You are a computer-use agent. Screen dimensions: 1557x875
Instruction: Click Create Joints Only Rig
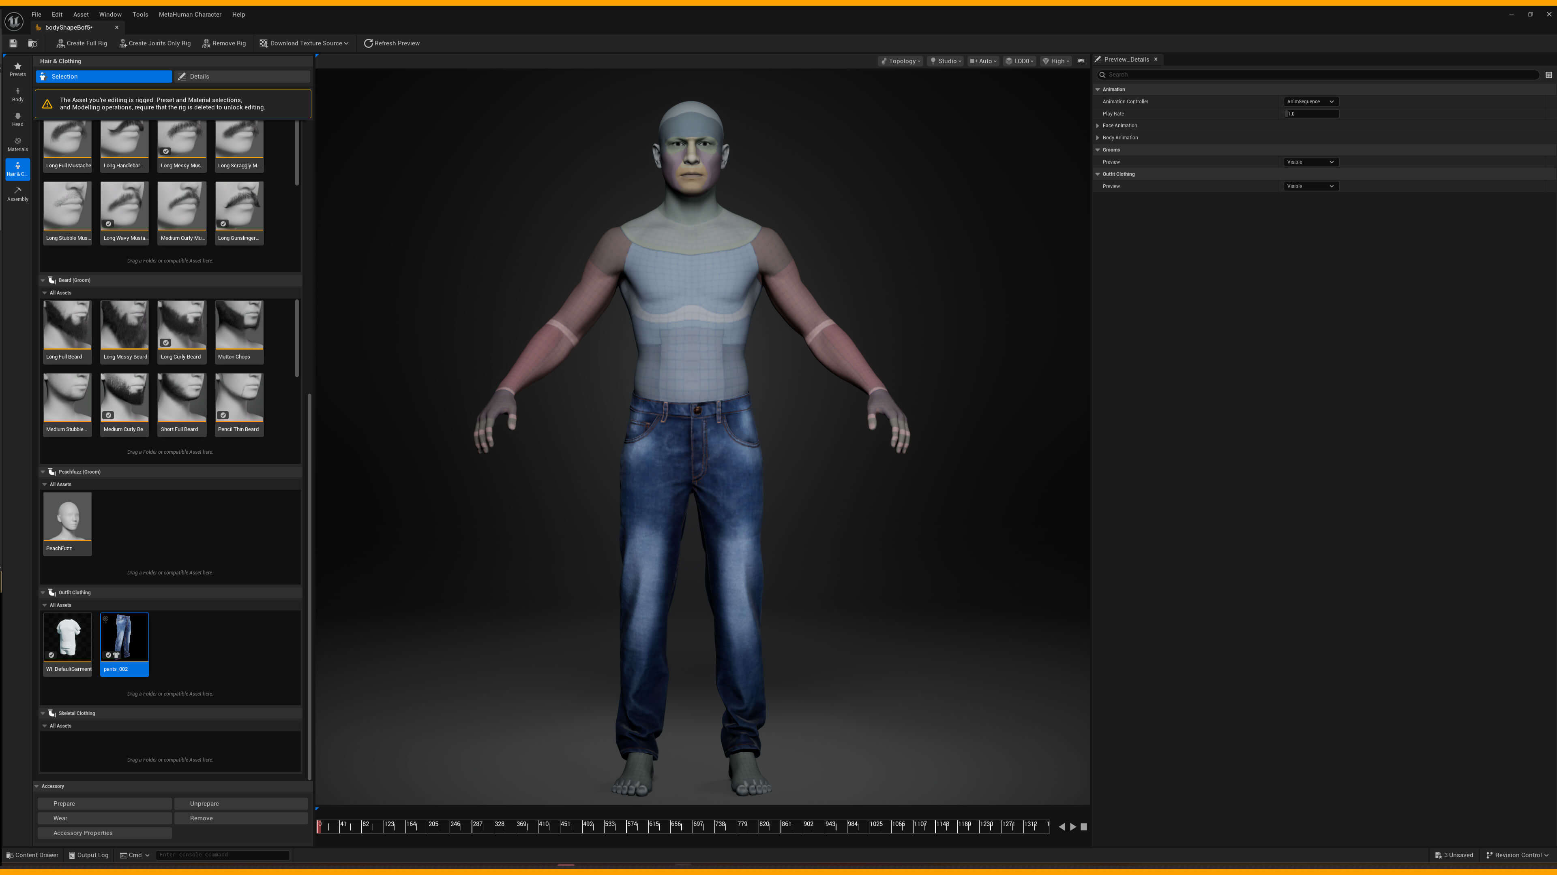(155, 43)
